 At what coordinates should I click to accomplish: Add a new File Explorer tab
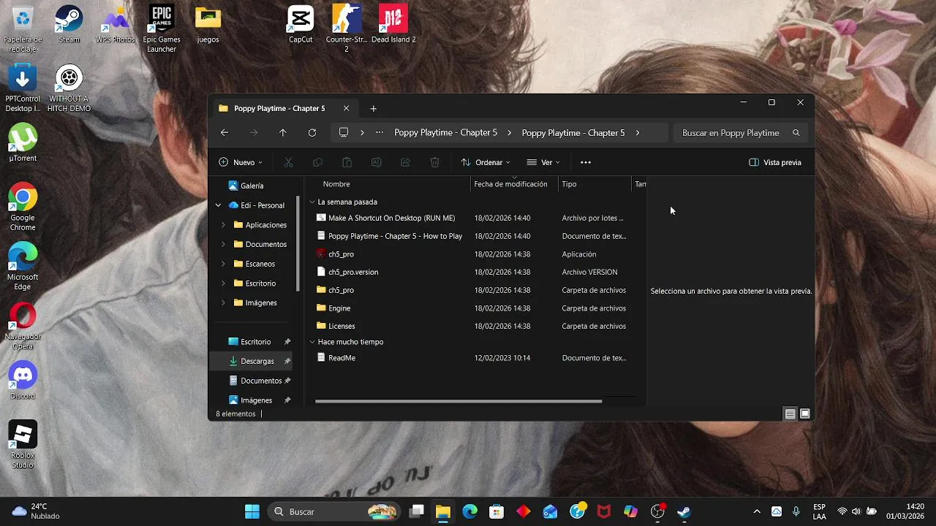click(374, 108)
